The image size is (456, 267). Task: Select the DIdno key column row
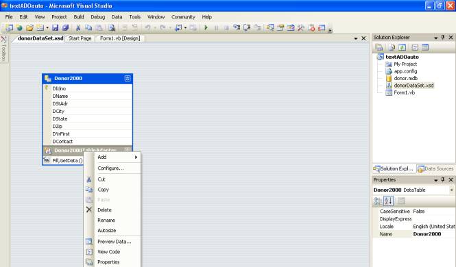pos(88,88)
